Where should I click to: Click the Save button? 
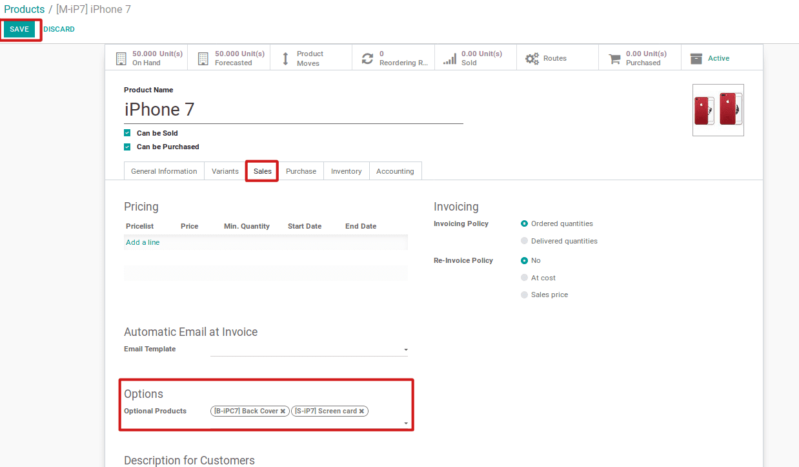(19, 29)
